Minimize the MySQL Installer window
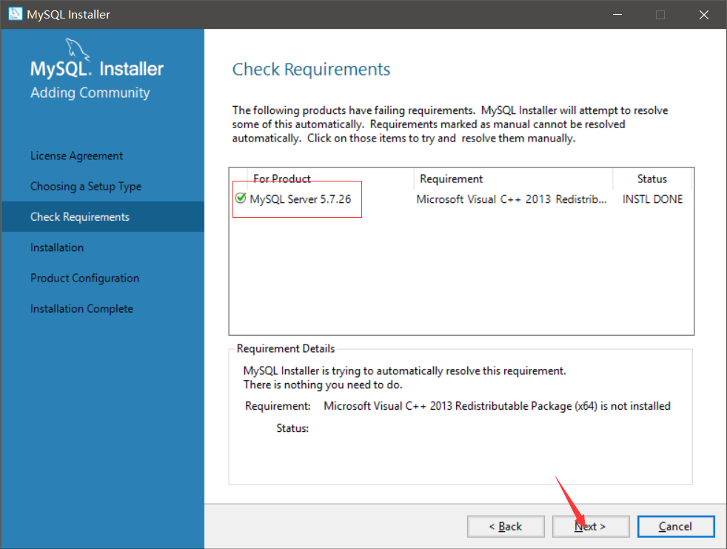The width and height of the screenshot is (727, 549). click(617, 14)
